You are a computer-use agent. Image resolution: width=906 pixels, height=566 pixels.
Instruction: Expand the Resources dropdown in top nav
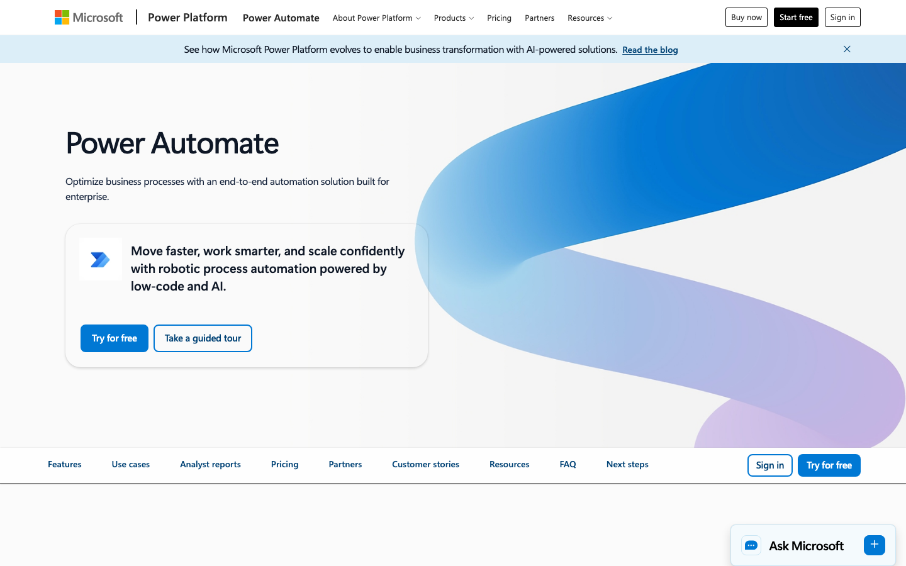click(x=590, y=18)
